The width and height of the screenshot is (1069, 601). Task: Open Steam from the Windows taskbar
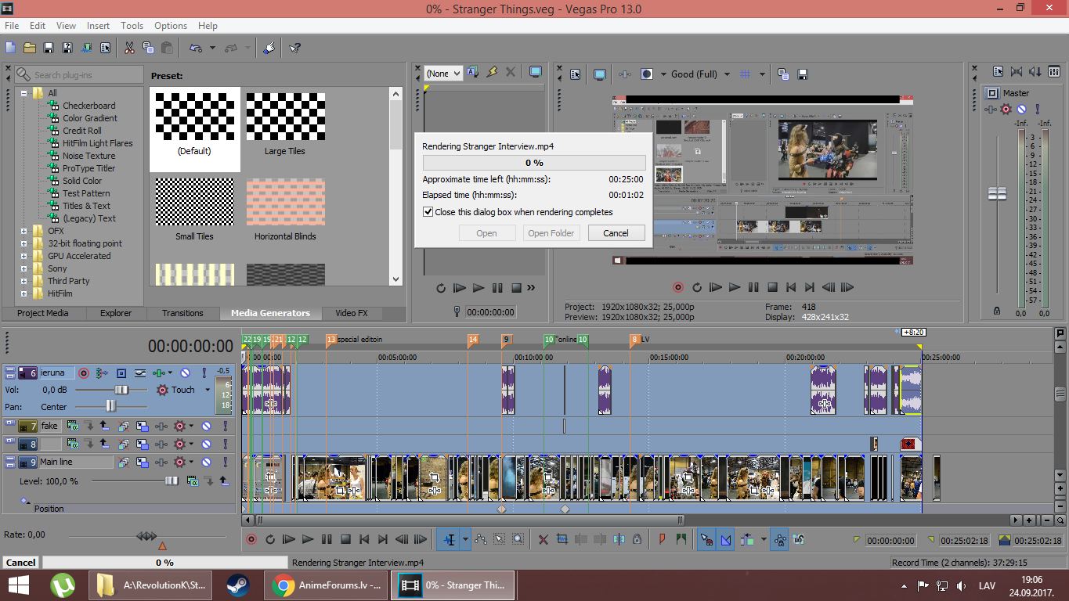pyautogui.click(x=238, y=585)
